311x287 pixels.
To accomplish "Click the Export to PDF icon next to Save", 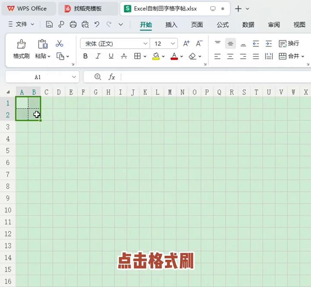I will (61, 25).
